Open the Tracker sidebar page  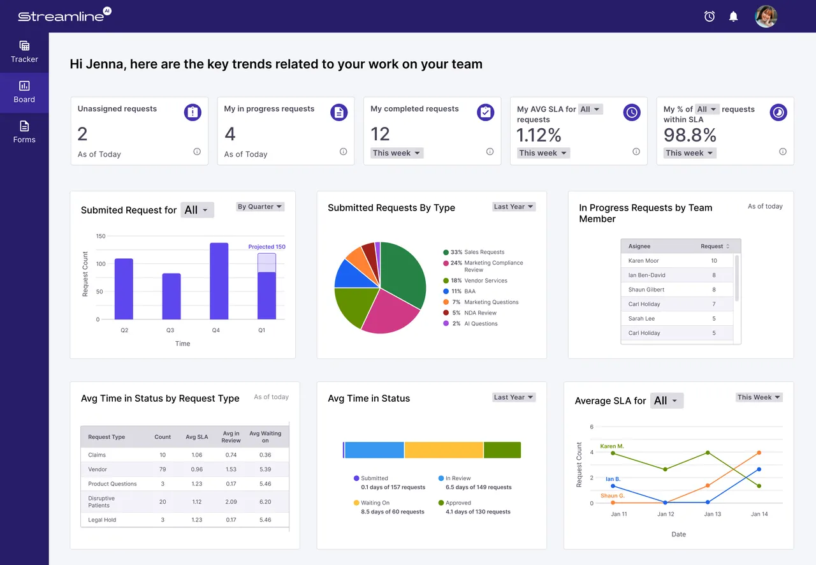(x=24, y=52)
